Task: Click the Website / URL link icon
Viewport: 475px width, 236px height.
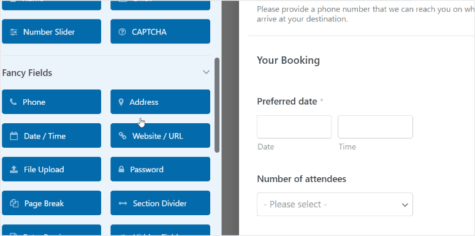Action: [123, 135]
